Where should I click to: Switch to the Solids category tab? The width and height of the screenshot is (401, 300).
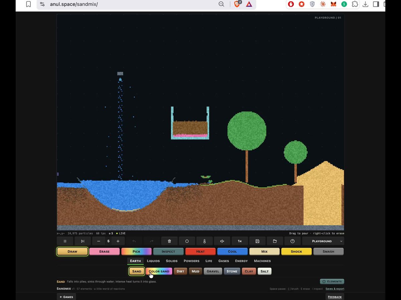(172, 261)
